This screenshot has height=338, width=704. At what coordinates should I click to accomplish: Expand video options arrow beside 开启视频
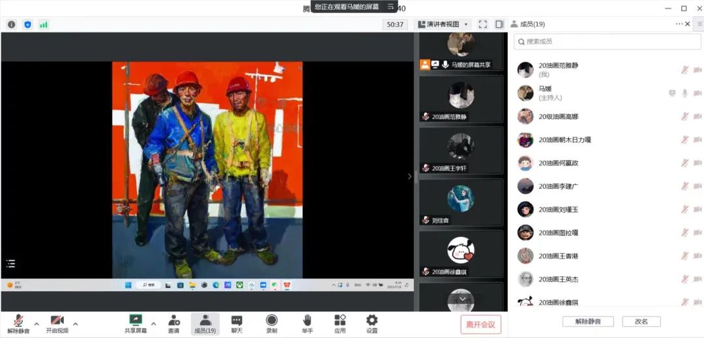[x=76, y=324]
